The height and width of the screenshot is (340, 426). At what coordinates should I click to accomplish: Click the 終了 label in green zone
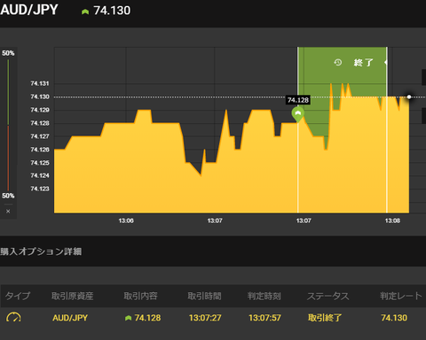point(364,63)
